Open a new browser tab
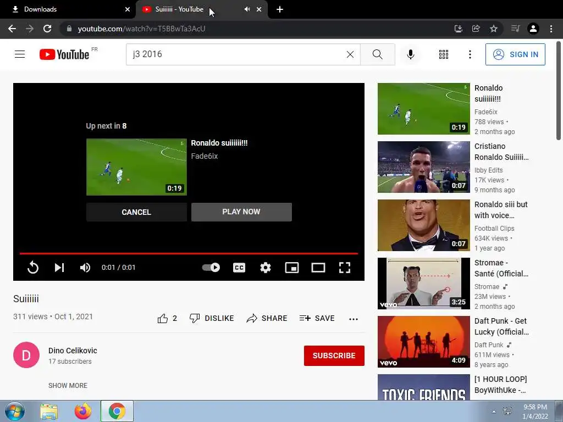The image size is (563, 422). point(280,9)
